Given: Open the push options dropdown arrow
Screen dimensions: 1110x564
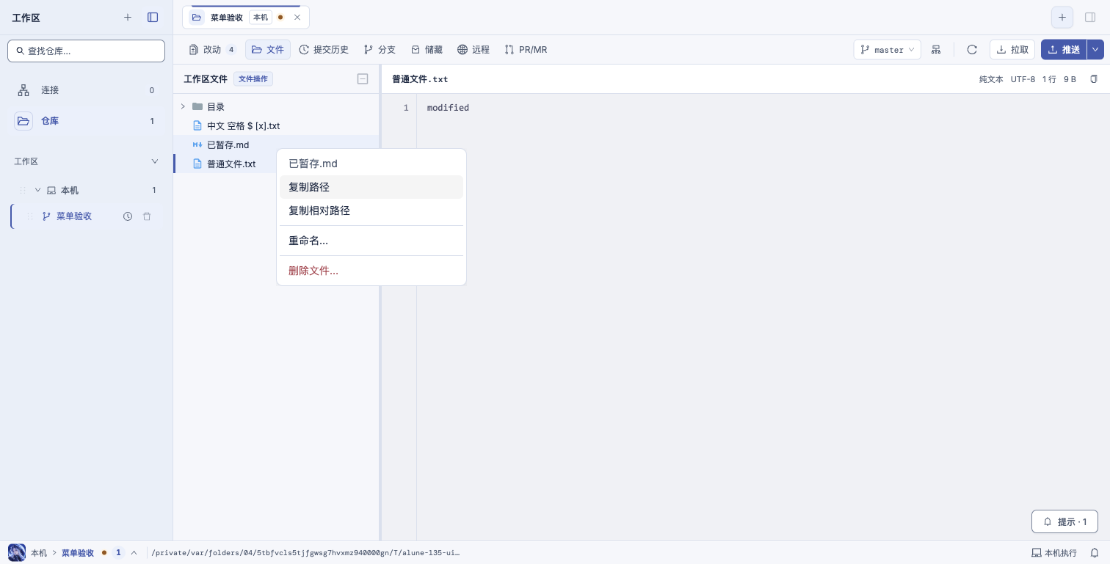Looking at the screenshot, I should [1096, 50].
